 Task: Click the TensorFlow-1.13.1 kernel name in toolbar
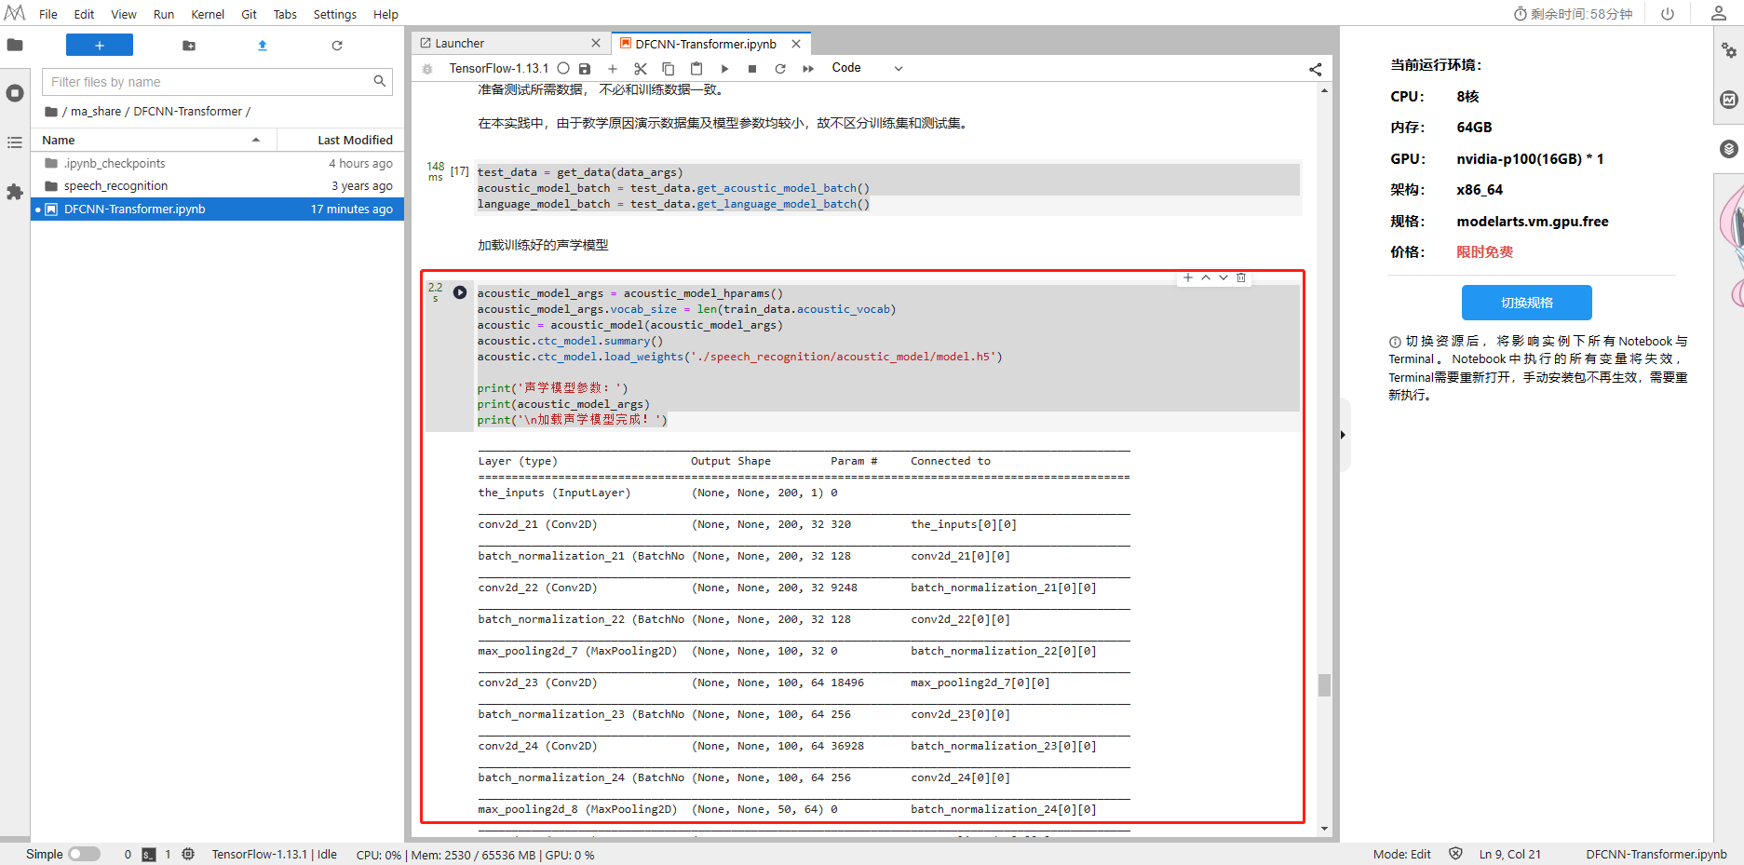pyautogui.click(x=498, y=68)
